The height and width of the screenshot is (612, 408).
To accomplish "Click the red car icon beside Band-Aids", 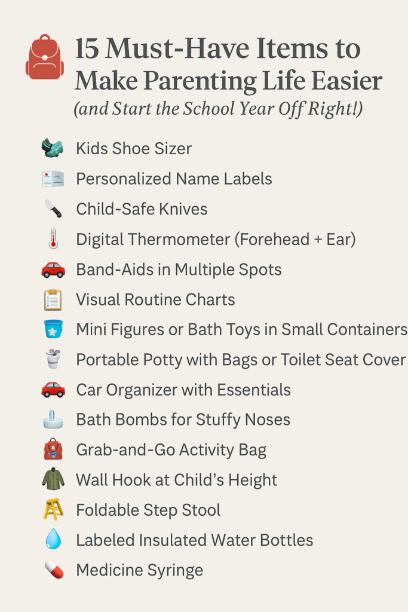I will [53, 270].
